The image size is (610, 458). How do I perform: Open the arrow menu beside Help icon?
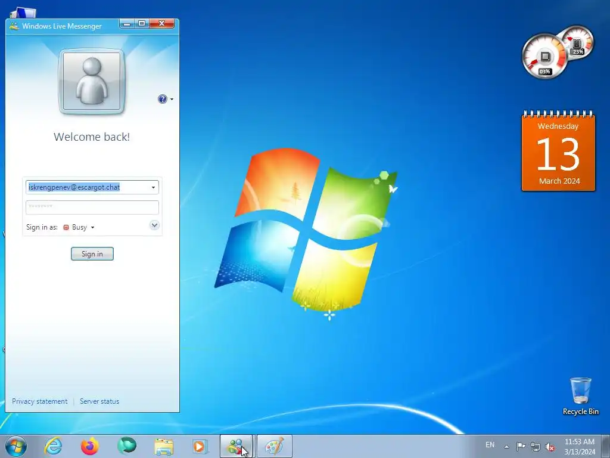172,99
